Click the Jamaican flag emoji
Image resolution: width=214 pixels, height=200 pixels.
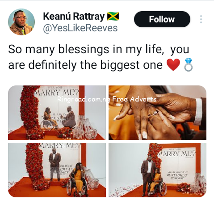(x=113, y=16)
